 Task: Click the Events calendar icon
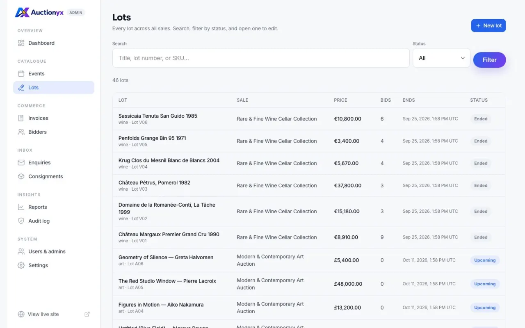(x=21, y=74)
